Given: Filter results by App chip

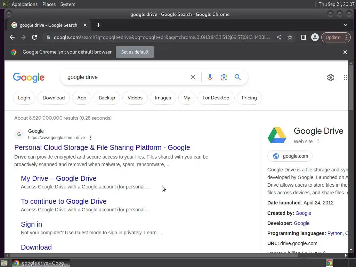Looking at the screenshot, I should click(82, 98).
